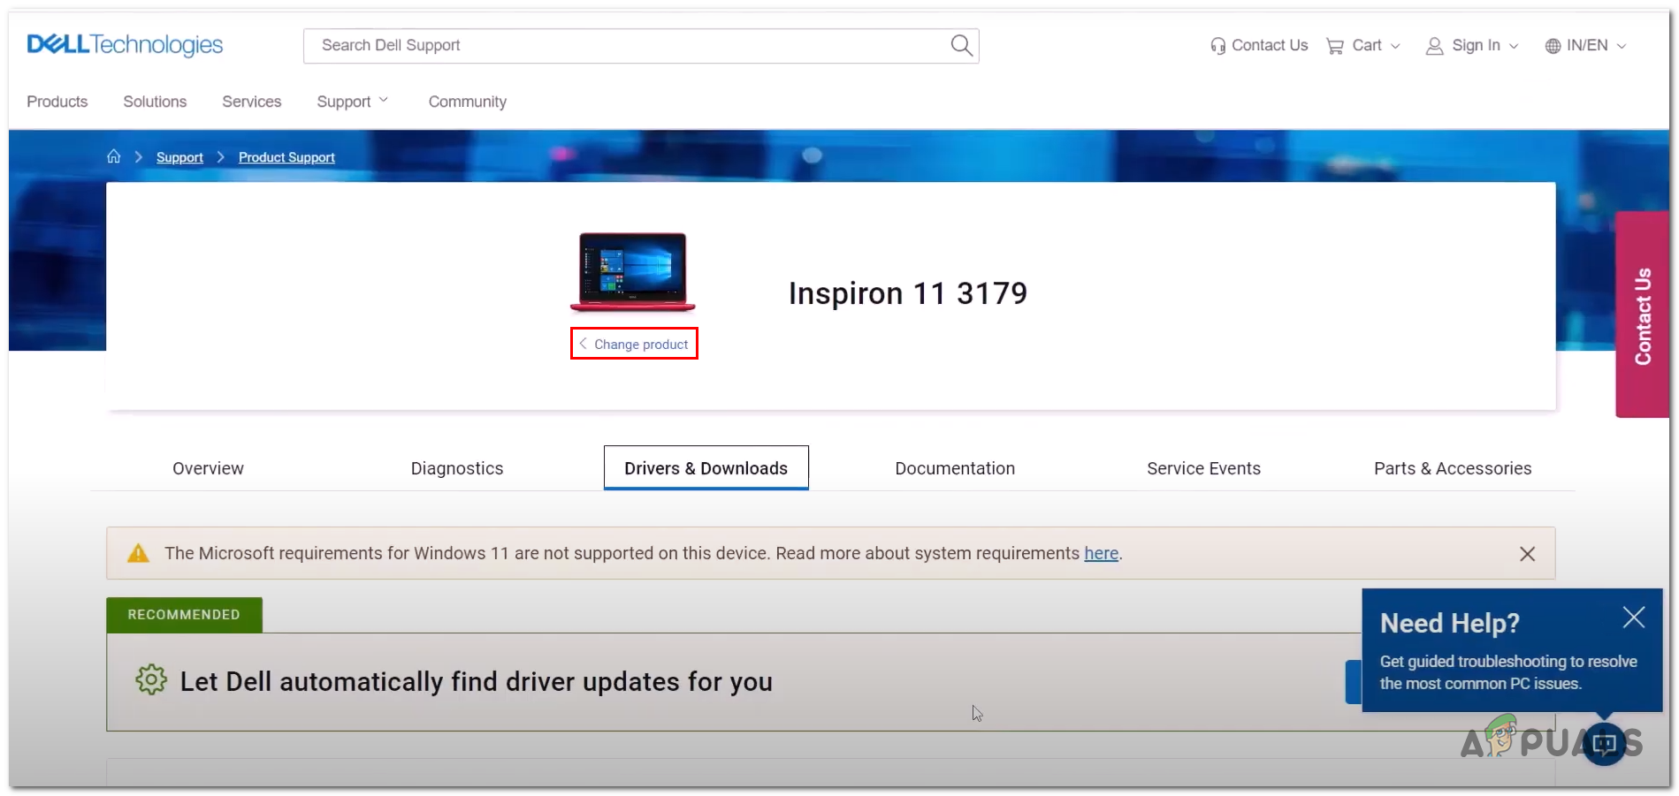Open the Documentation tab
Image resolution: width=1679 pixels, height=796 pixels.
(955, 468)
